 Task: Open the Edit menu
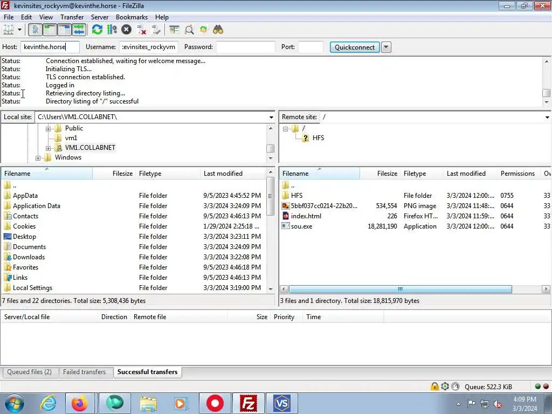pyautogui.click(x=26, y=17)
